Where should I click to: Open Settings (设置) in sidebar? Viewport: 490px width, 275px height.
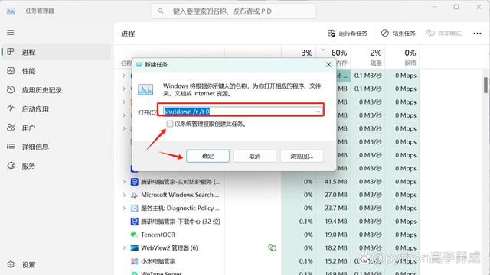[56, 265]
